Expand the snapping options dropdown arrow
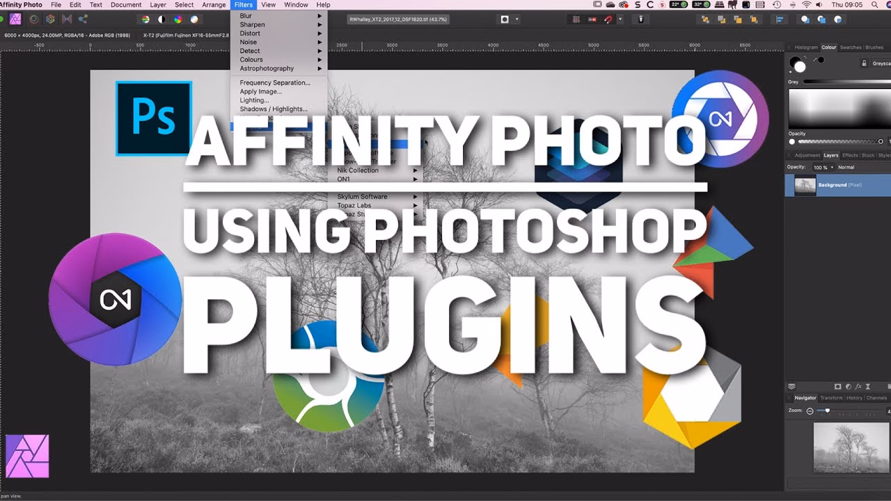Viewport: 891px width, 501px height. pos(619,19)
